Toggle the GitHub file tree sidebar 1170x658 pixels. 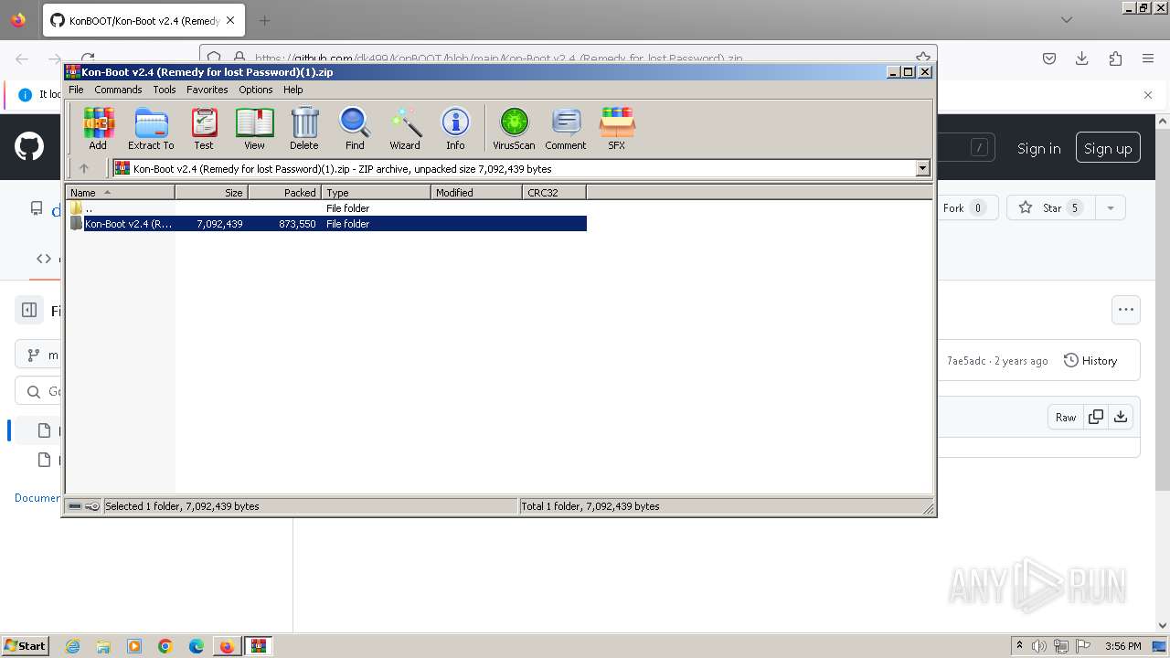click(29, 311)
